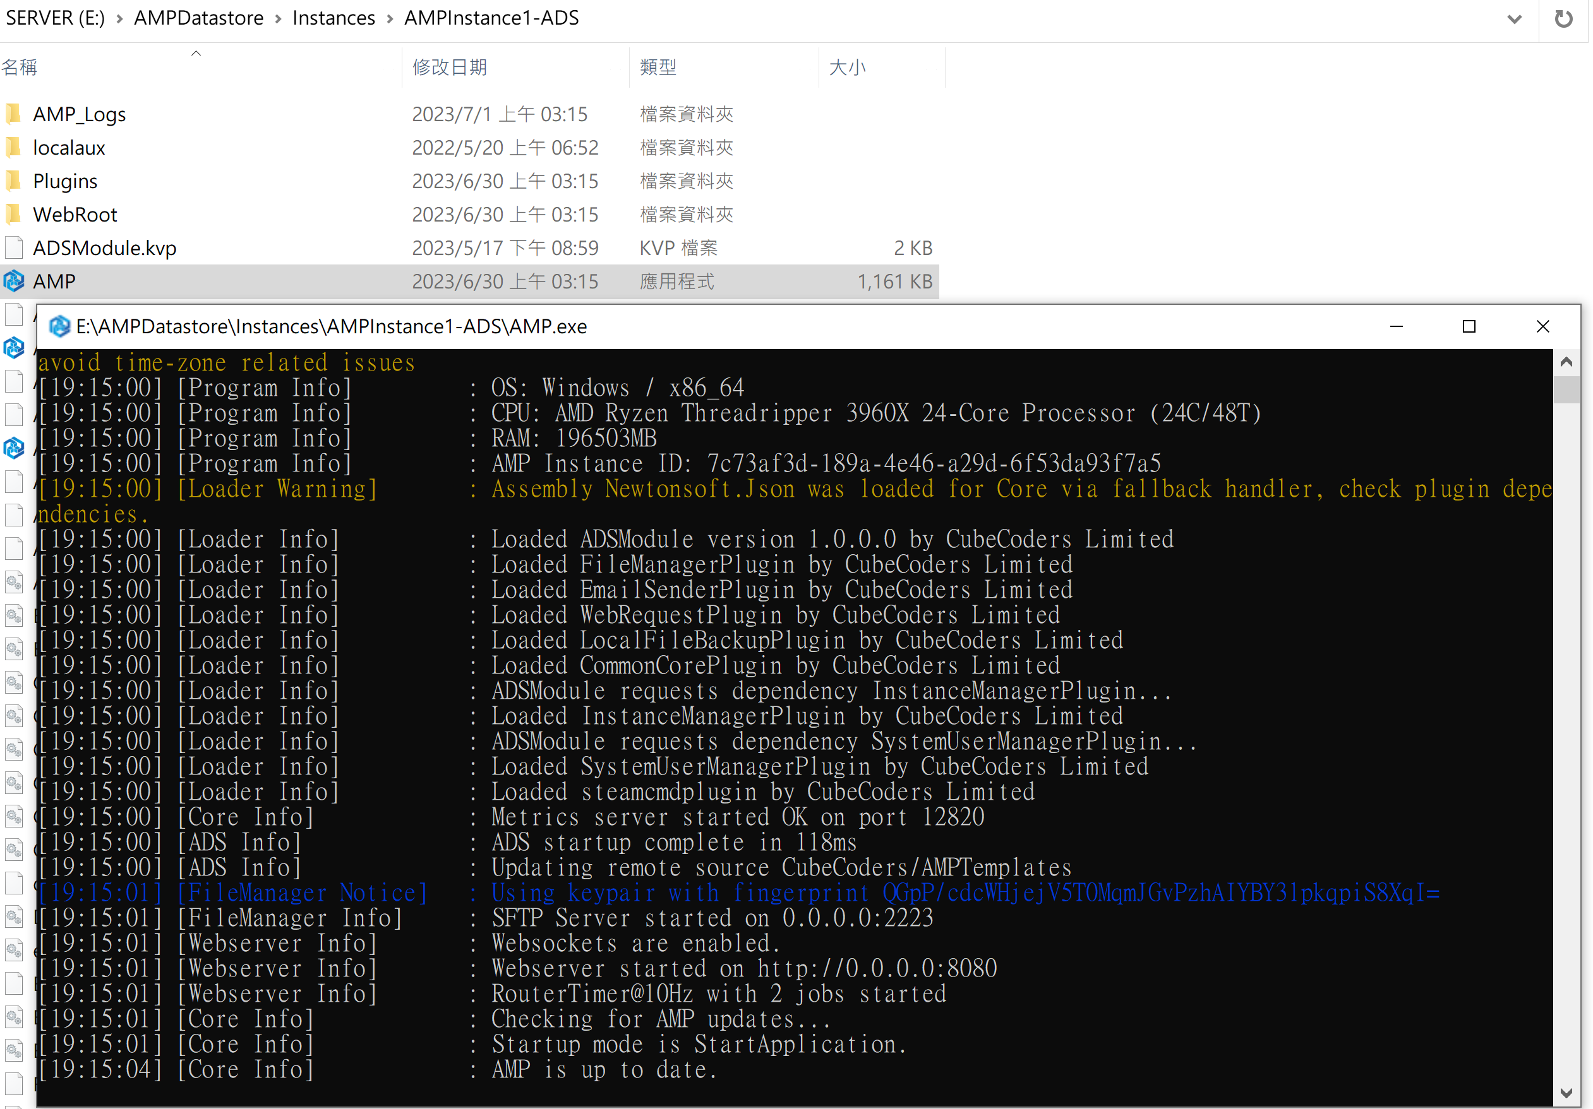Select the ADSModule.kvp file icon

13,247
